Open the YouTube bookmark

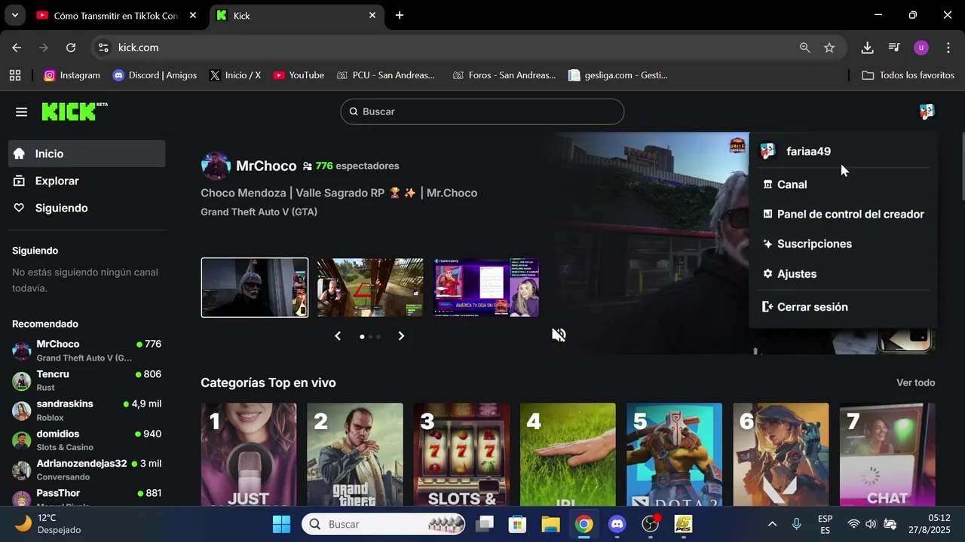pyautogui.click(x=299, y=75)
